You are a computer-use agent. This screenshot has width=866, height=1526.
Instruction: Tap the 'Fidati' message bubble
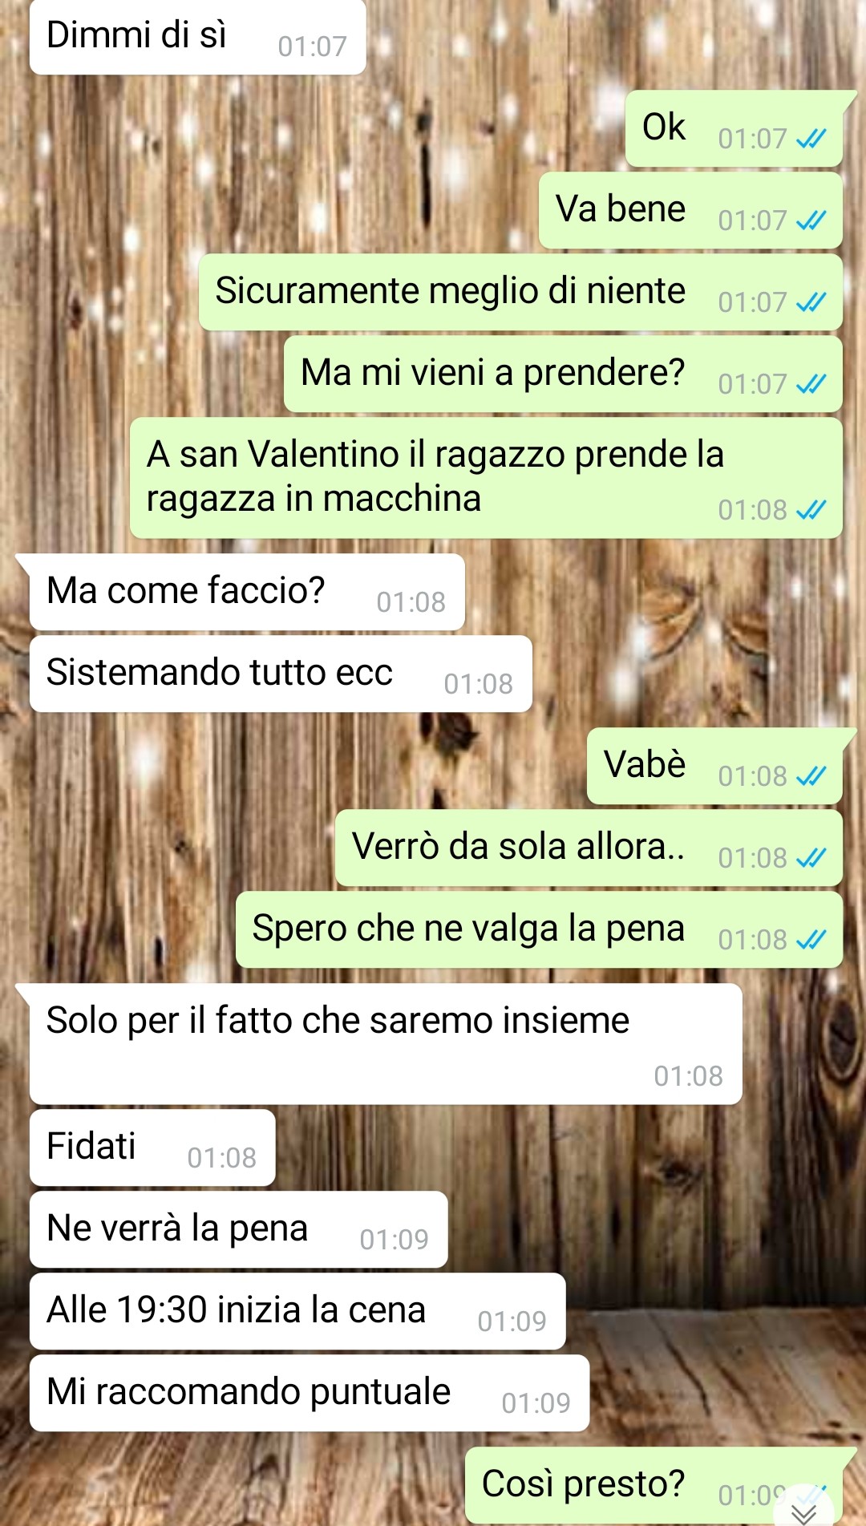pos(152,1148)
